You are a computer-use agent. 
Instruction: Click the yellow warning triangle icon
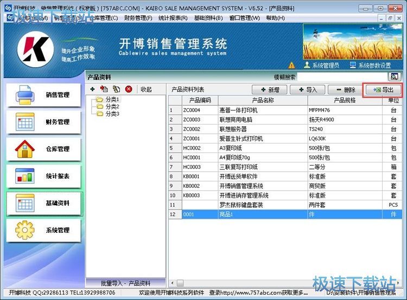(x=291, y=65)
